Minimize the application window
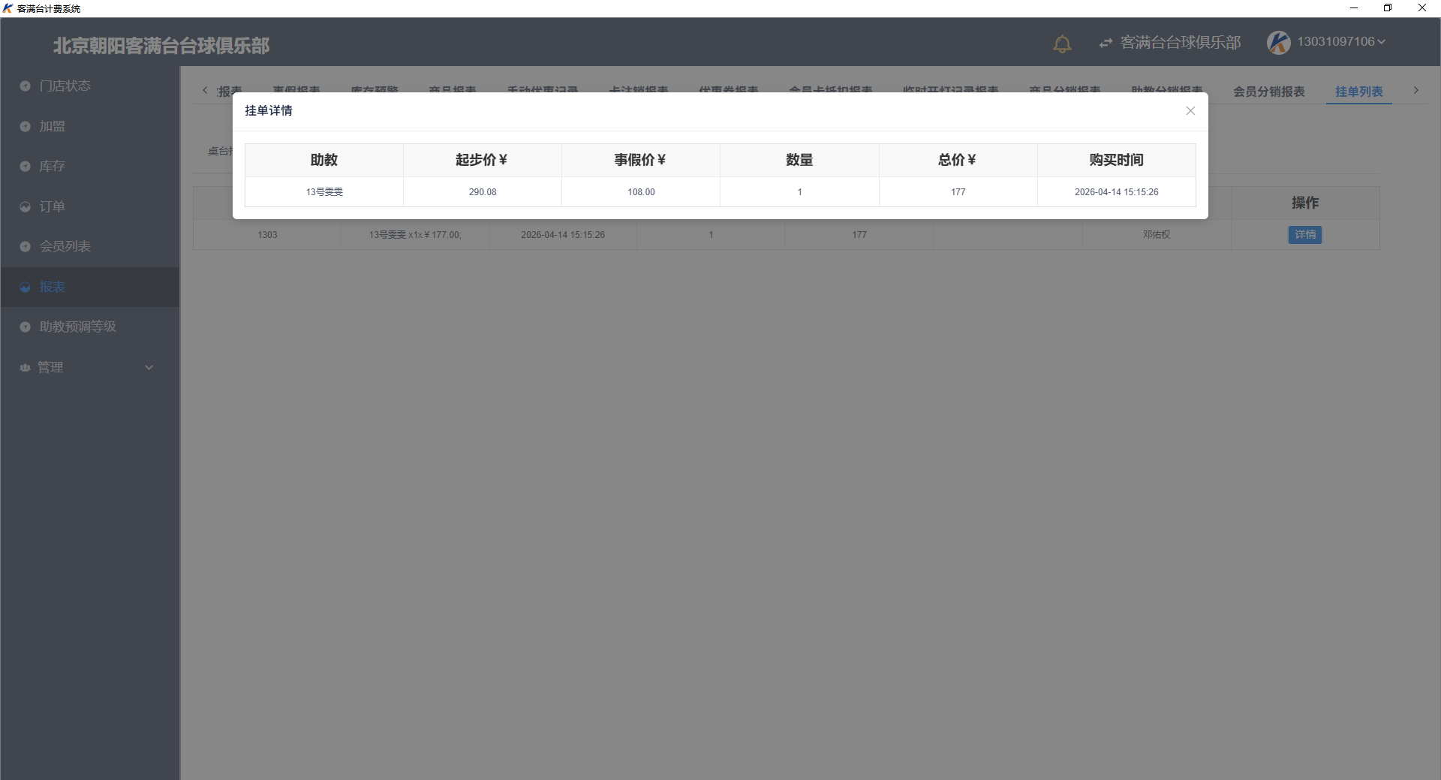This screenshot has width=1441, height=780. coord(1354,8)
